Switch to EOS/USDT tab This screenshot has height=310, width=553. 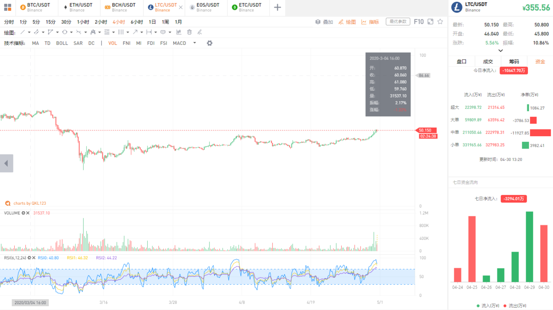click(207, 7)
